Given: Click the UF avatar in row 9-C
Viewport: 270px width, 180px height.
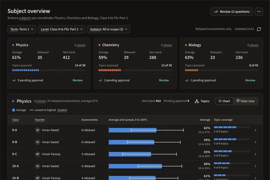Looking at the screenshot, I should 38,154.
